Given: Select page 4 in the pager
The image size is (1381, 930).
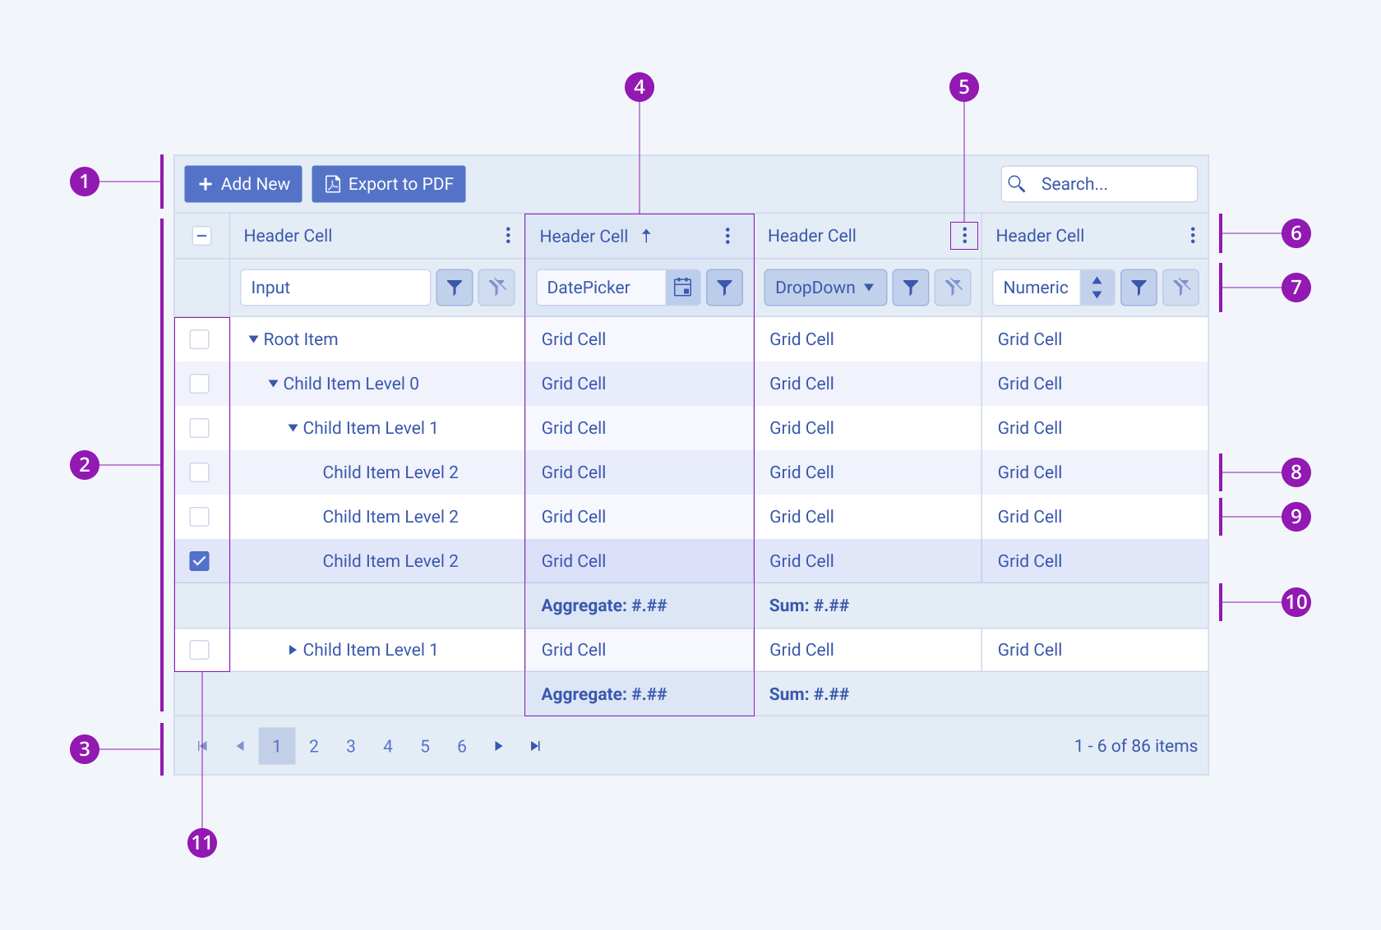Looking at the screenshot, I should tap(388, 746).
